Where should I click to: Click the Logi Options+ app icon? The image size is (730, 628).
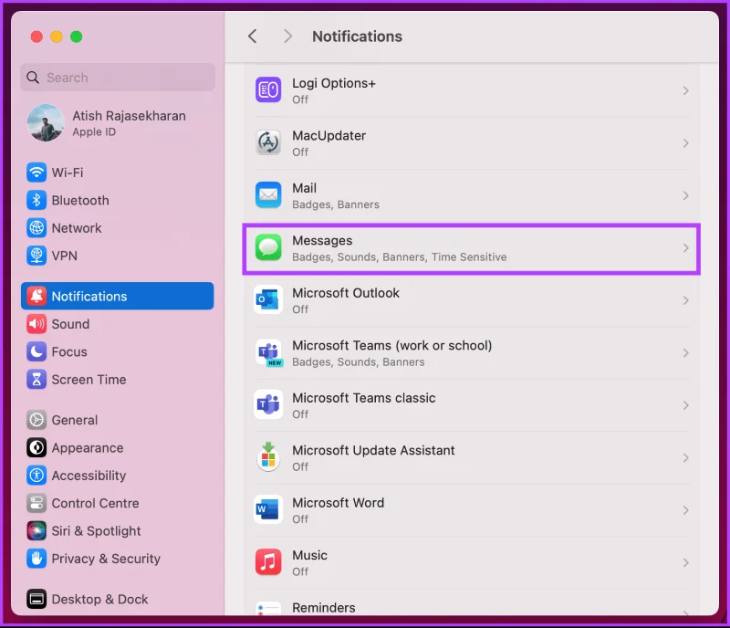(x=268, y=90)
